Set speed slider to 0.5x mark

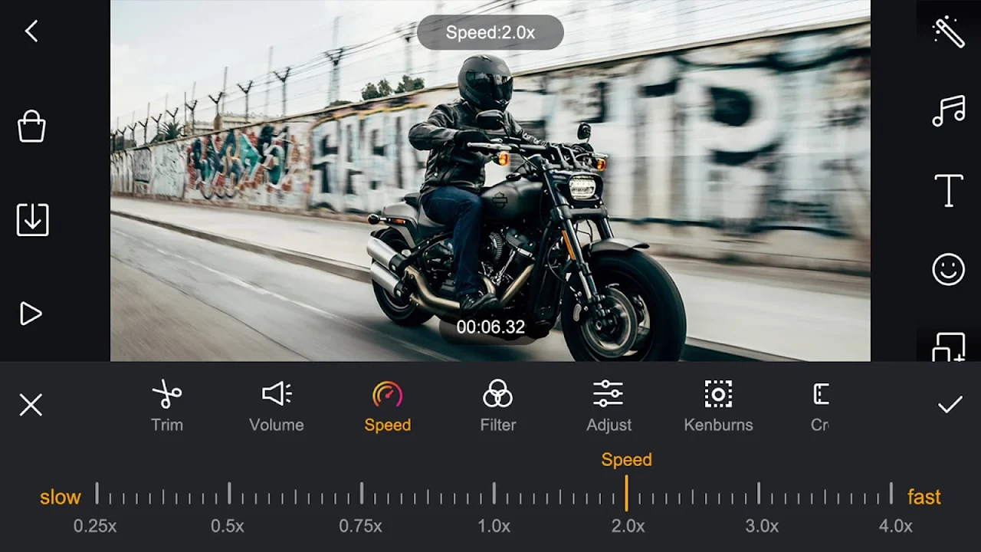(228, 495)
